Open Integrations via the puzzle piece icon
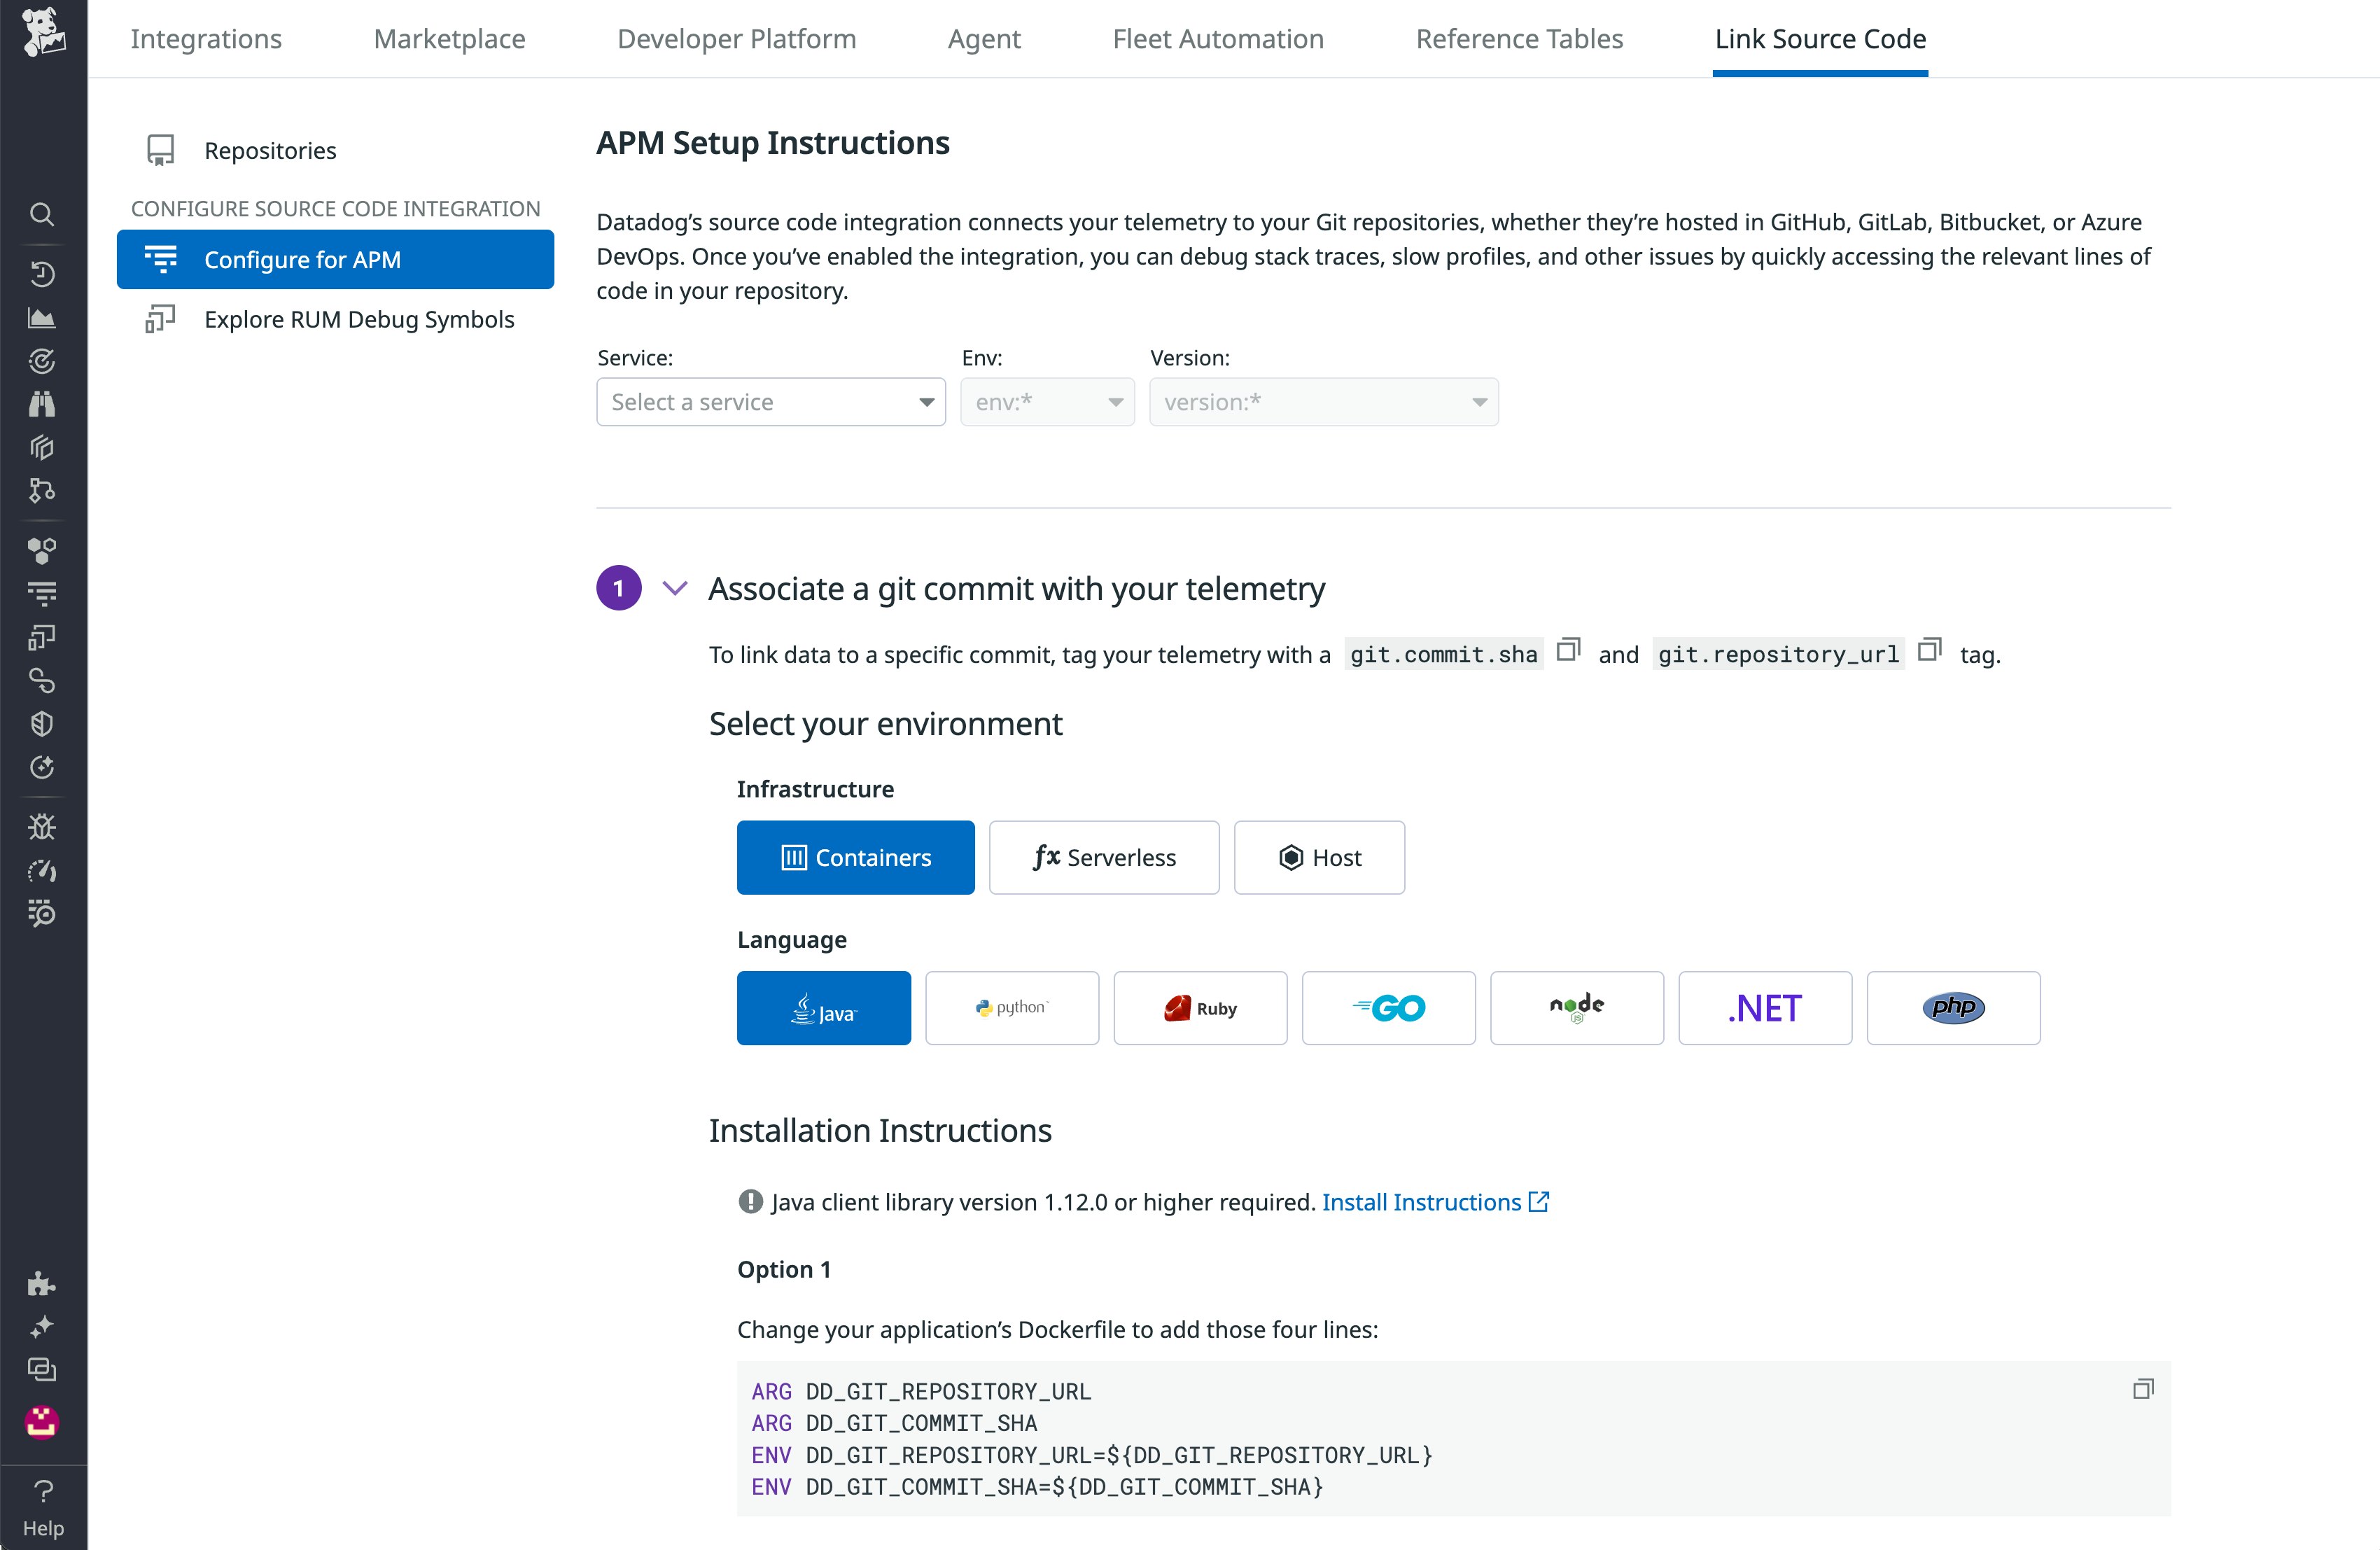 [42, 1285]
